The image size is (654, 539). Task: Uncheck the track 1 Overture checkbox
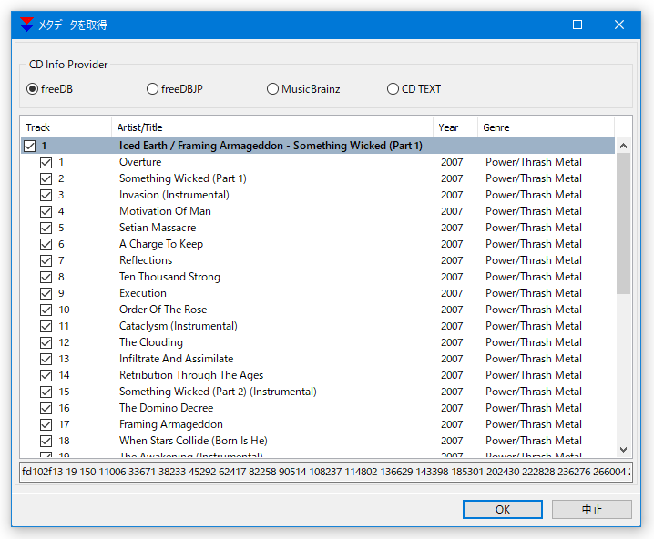click(x=46, y=162)
